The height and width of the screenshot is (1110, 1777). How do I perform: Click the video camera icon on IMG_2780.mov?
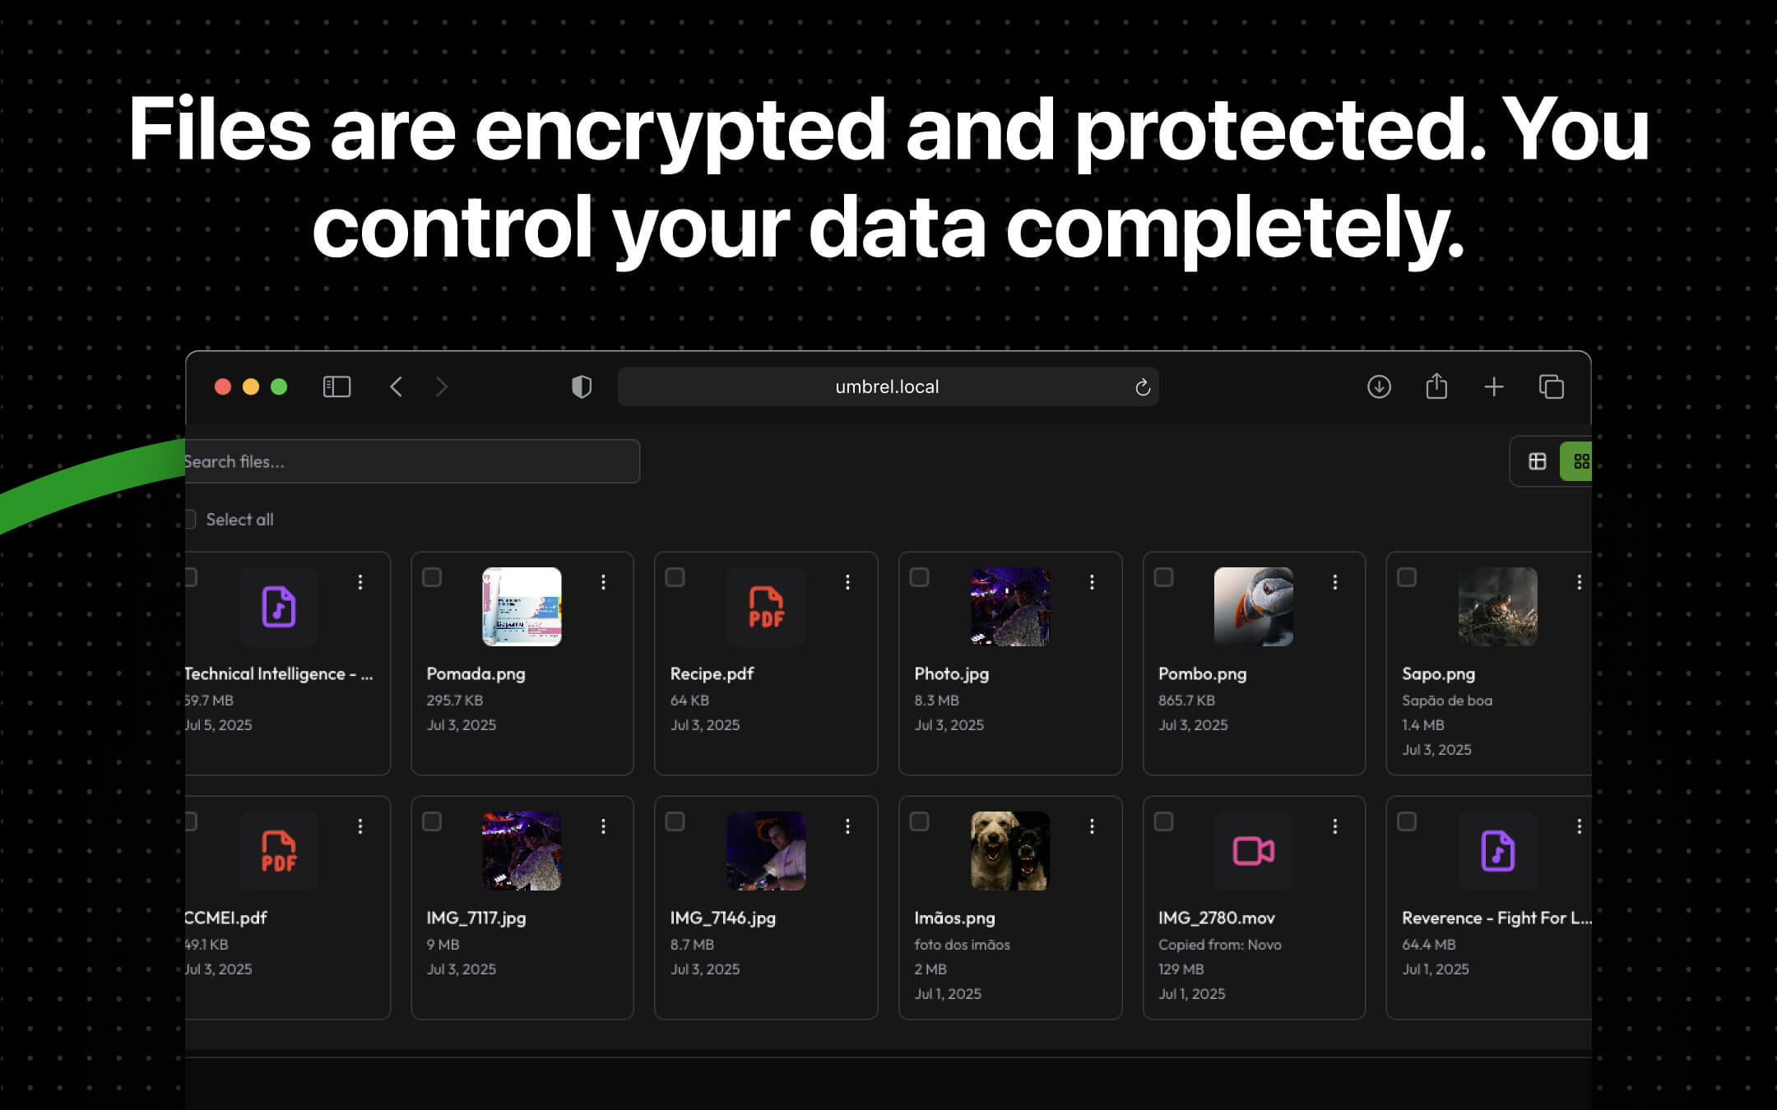(x=1253, y=851)
